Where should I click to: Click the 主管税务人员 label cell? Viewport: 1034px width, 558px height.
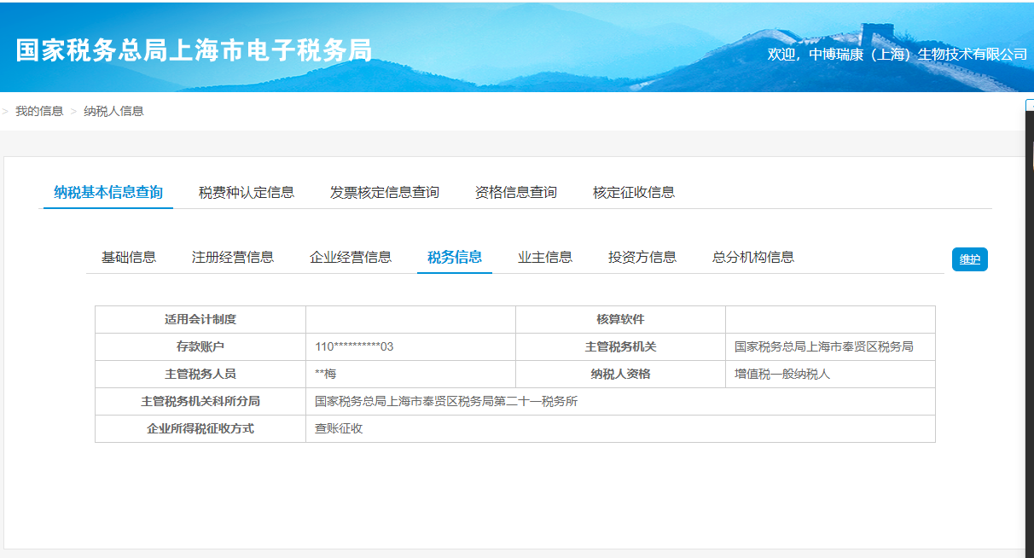(x=200, y=374)
